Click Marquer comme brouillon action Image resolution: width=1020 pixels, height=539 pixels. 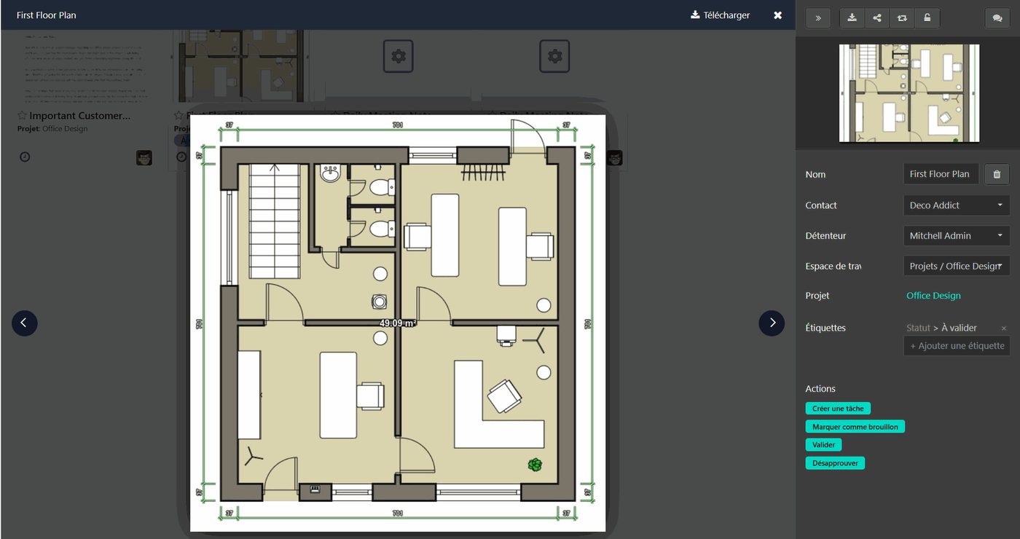click(x=855, y=427)
